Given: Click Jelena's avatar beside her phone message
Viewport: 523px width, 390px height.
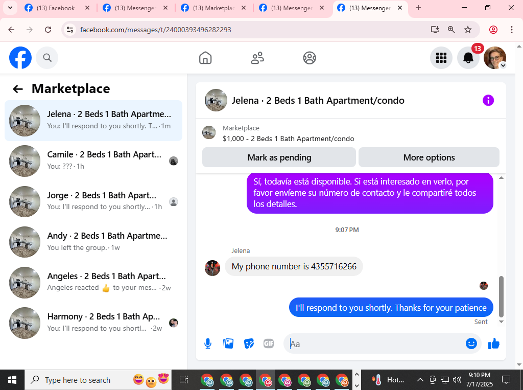Looking at the screenshot, I should [x=212, y=268].
